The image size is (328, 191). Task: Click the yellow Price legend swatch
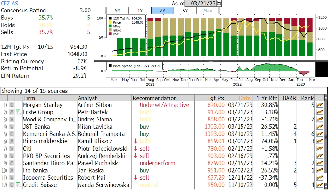point(110,22)
